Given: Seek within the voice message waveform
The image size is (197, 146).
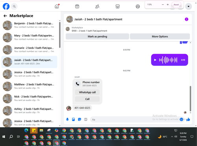Looking at the screenshot, I should 168,60.
